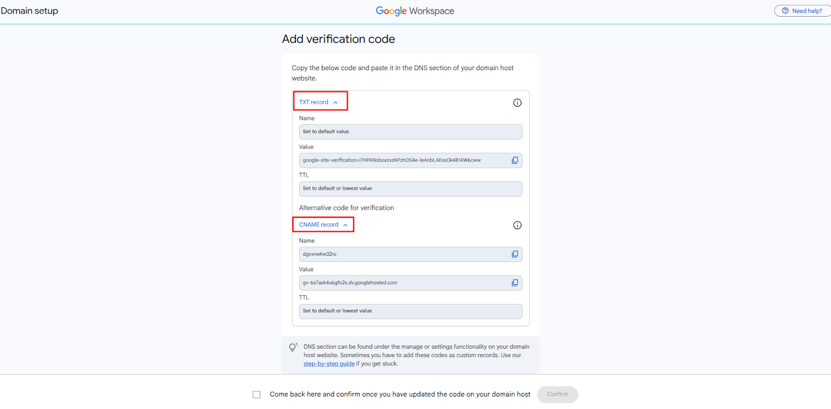
Task: Copy the CNAME record name
Action: (515, 254)
